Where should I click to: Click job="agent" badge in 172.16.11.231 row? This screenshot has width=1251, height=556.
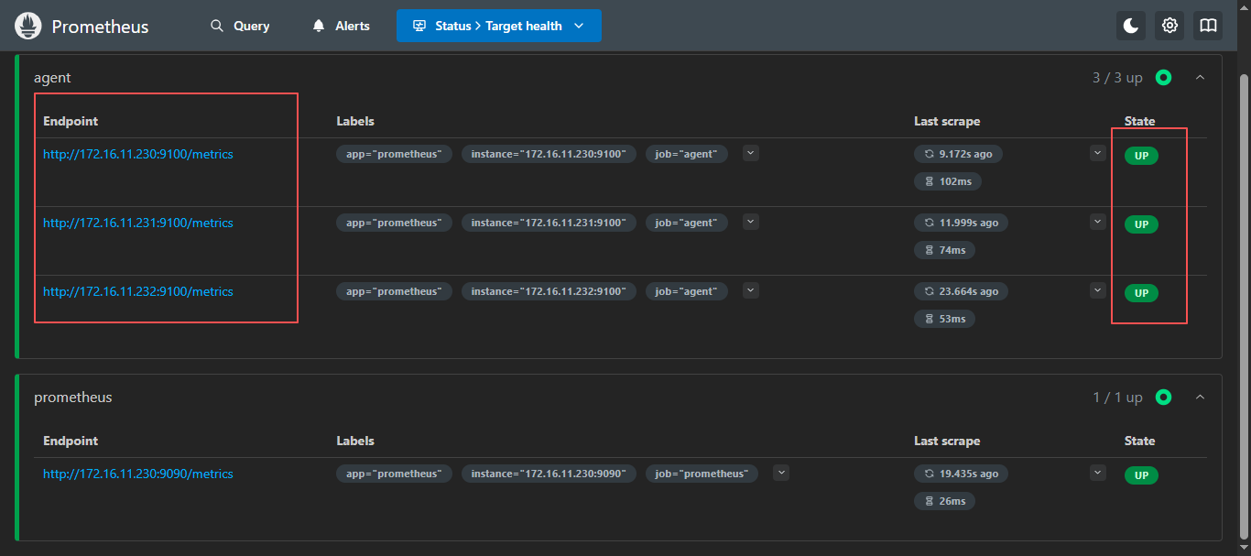coord(687,223)
